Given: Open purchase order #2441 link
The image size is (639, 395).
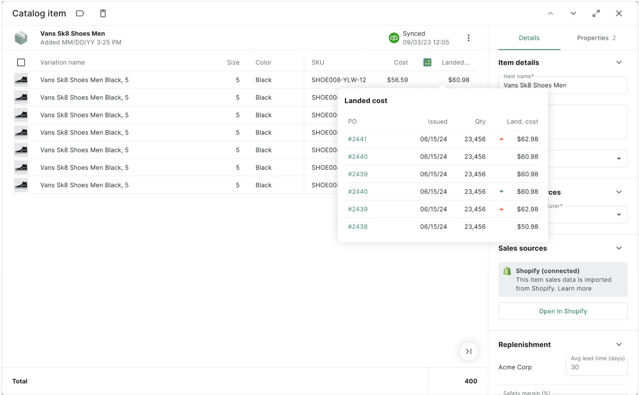Looking at the screenshot, I should click(357, 139).
